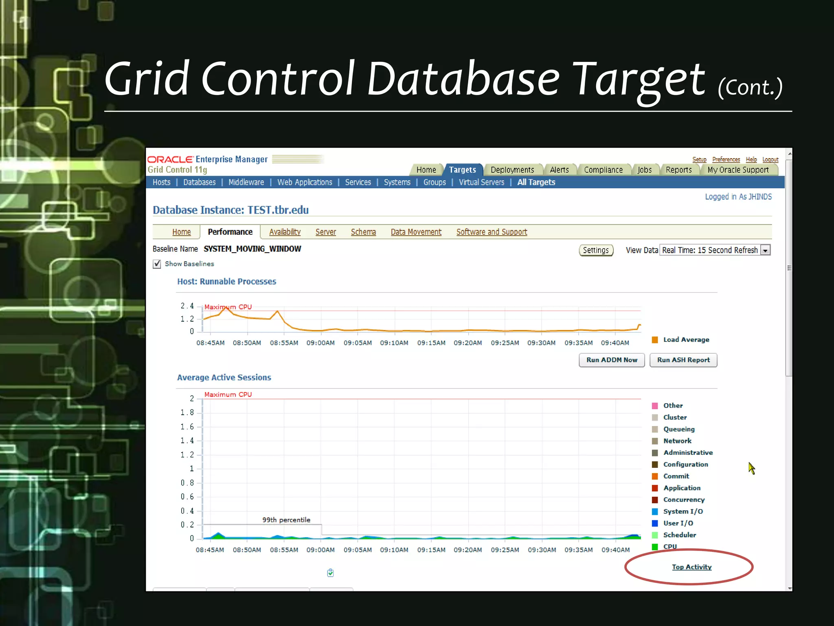Click the scrollbar up arrow

pos(789,154)
